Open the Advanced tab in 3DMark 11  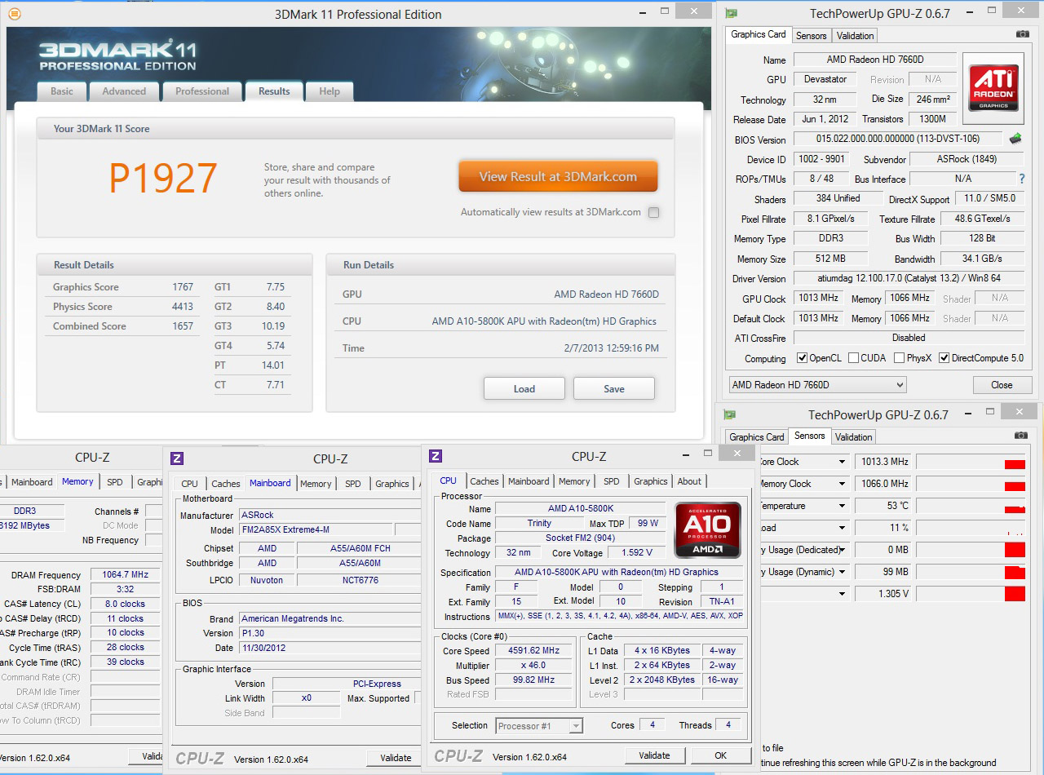click(x=124, y=91)
